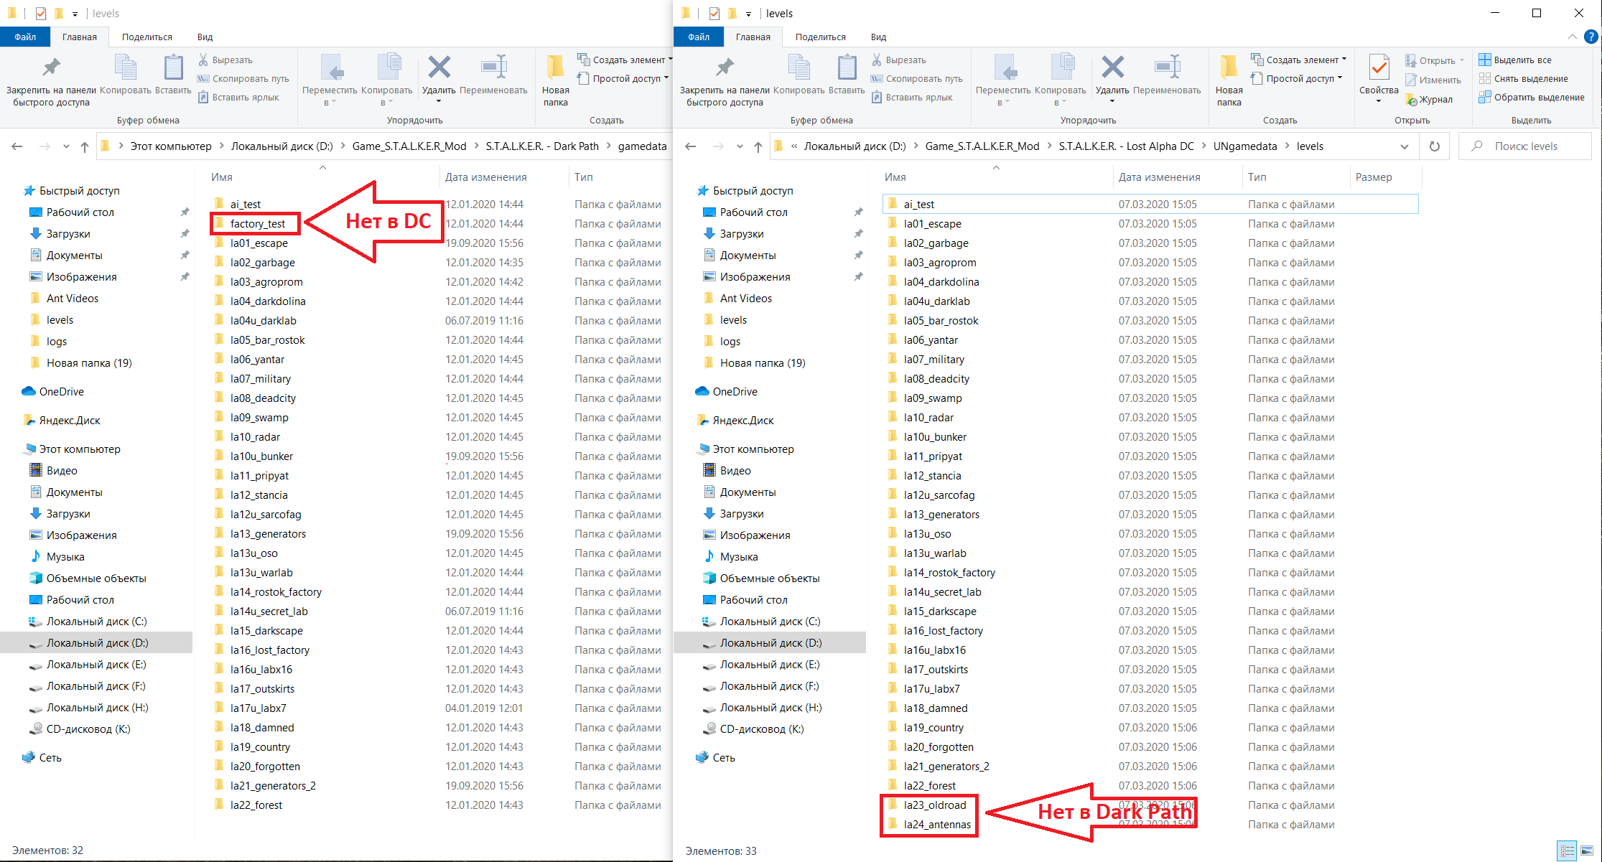Switch to details view in right window

1567,851
